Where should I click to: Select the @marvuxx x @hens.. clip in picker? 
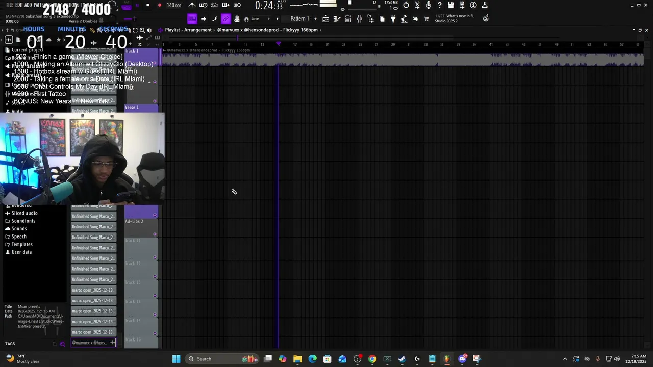[93, 343]
